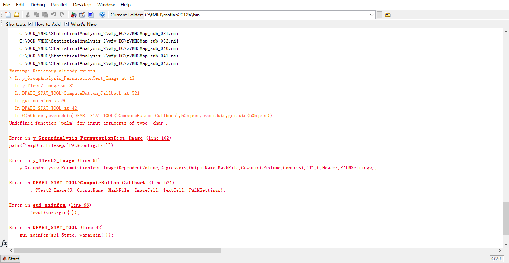
Task: Click the blue Help question mark icon
Action: 102,15
